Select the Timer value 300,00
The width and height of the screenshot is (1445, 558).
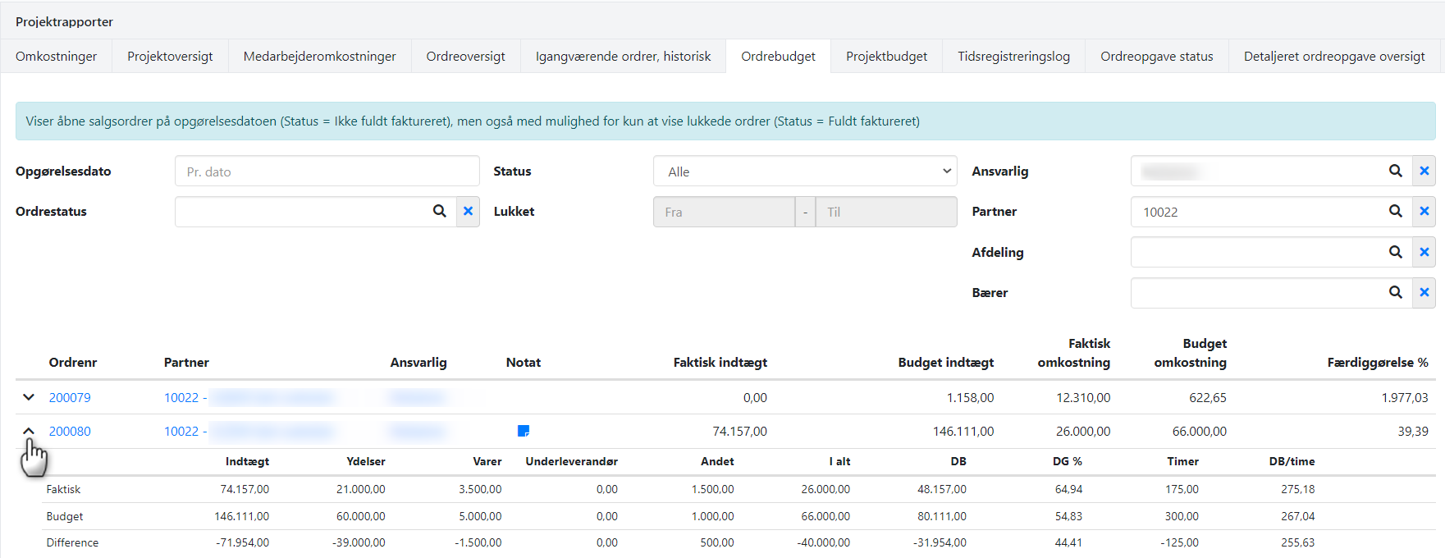pyautogui.click(x=1182, y=516)
